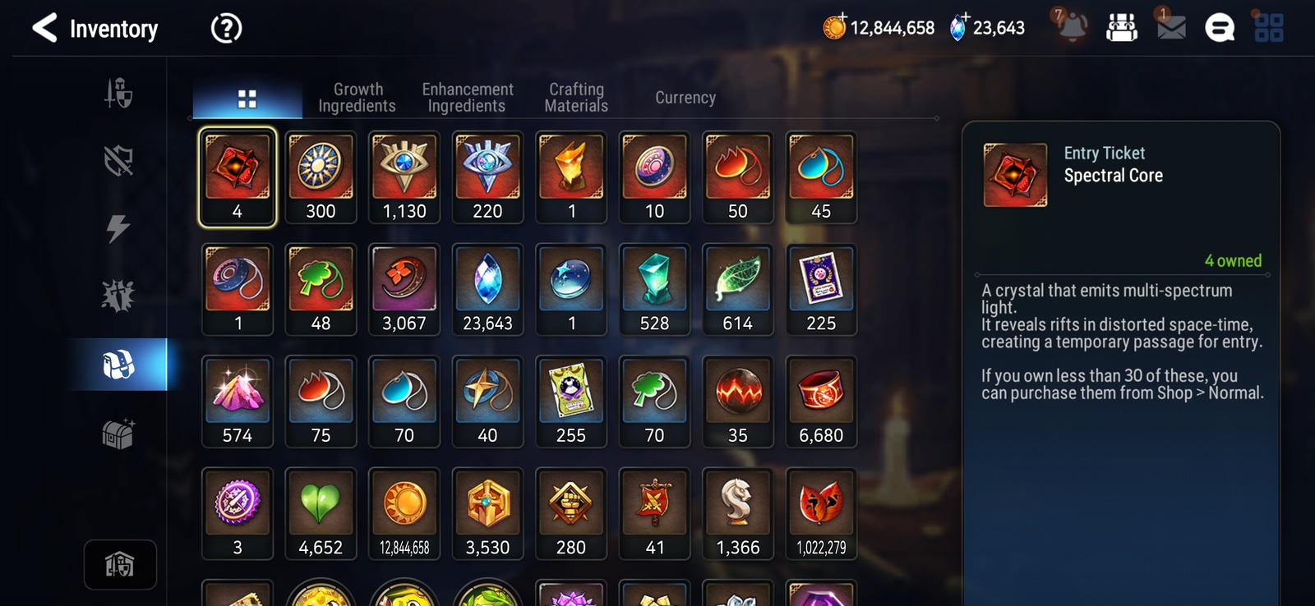Open the Enhancement Ingredients tab
This screenshot has width=1315, height=606.
(x=467, y=98)
